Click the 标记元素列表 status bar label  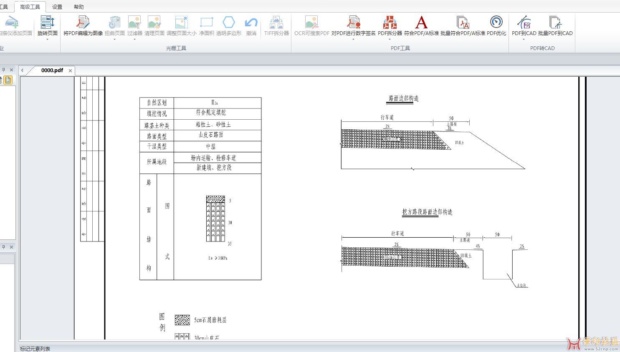pos(35,349)
